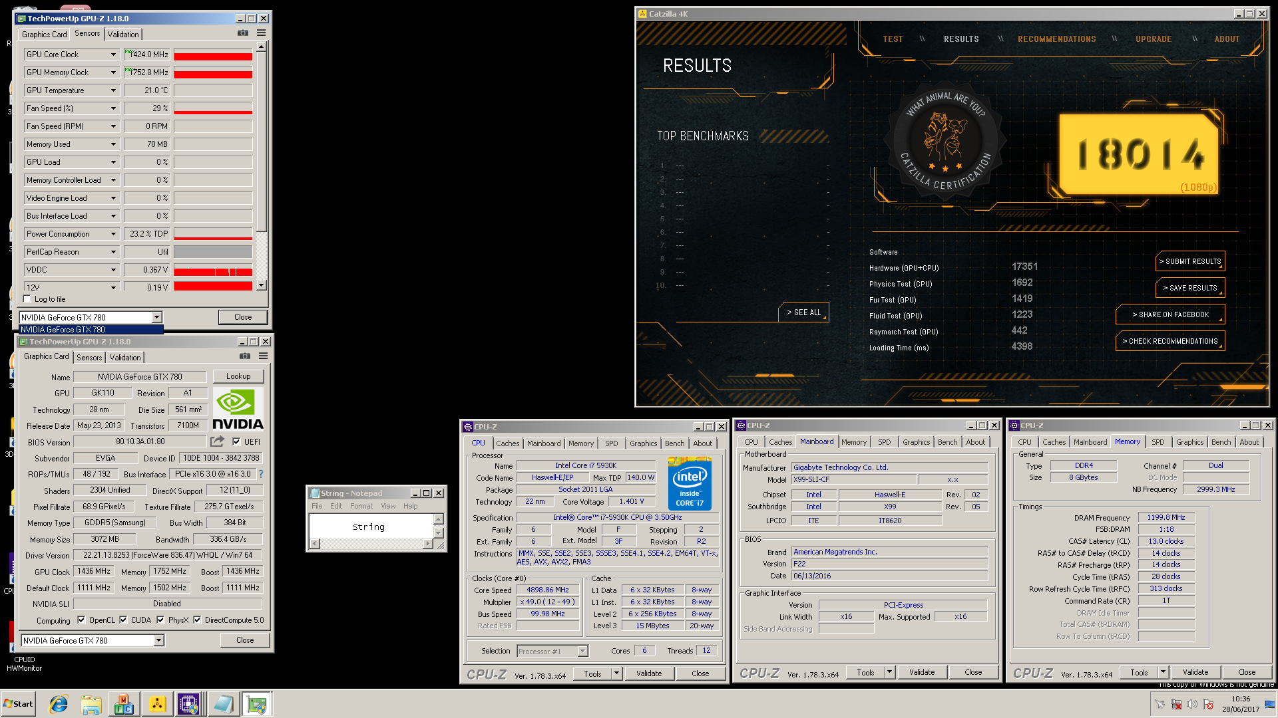This screenshot has height=718, width=1278.
Task: Click Submit Results in Catzilla
Action: coord(1191,261)
